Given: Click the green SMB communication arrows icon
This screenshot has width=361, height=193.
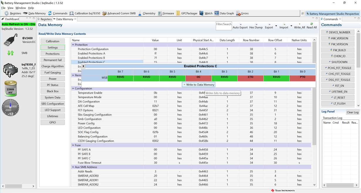Looking at the screenshot, I should coord(11,53).
